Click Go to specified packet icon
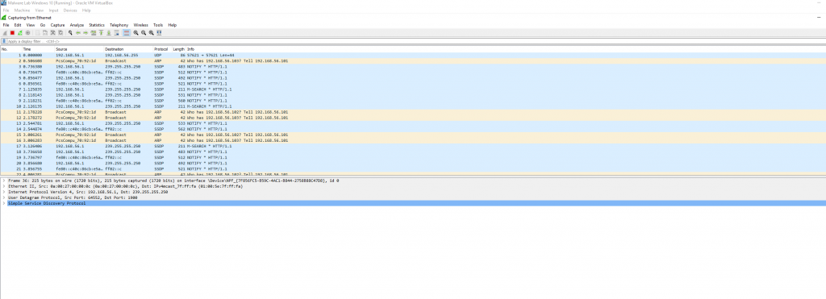 [94, 32]
